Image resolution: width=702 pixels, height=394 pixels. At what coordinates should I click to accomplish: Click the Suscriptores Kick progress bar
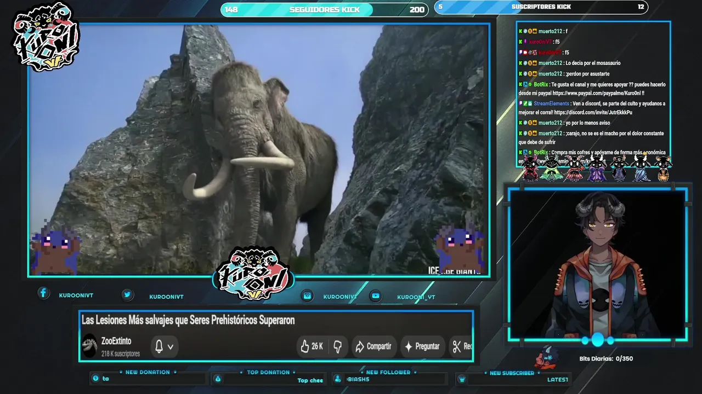[x=541, y=7]
